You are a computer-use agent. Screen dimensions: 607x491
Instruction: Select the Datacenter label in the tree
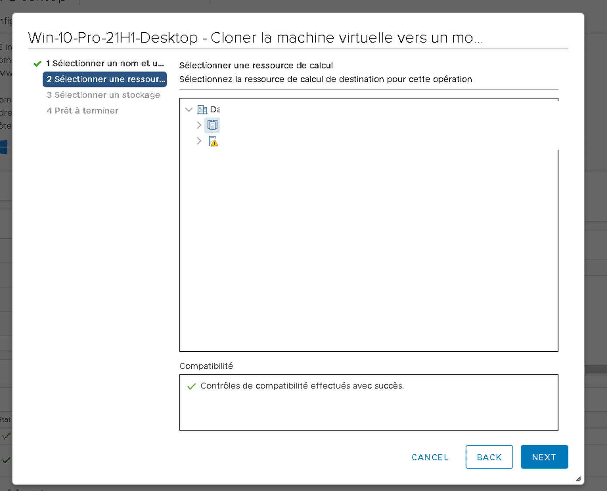click(215, 109)
